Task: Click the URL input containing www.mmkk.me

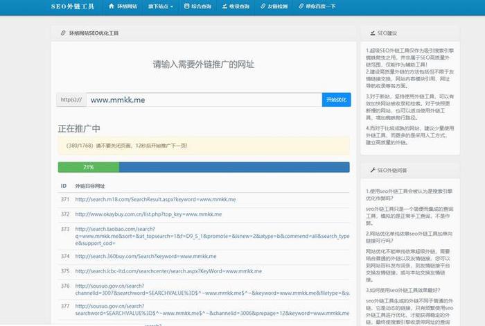Action: pyautogui.click(x=204, y=100)
